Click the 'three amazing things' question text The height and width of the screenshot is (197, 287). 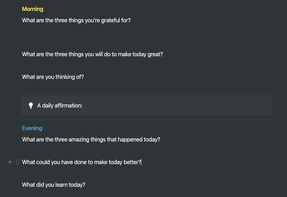[91, 139]
